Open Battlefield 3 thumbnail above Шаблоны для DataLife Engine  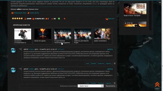click(83, 34)
